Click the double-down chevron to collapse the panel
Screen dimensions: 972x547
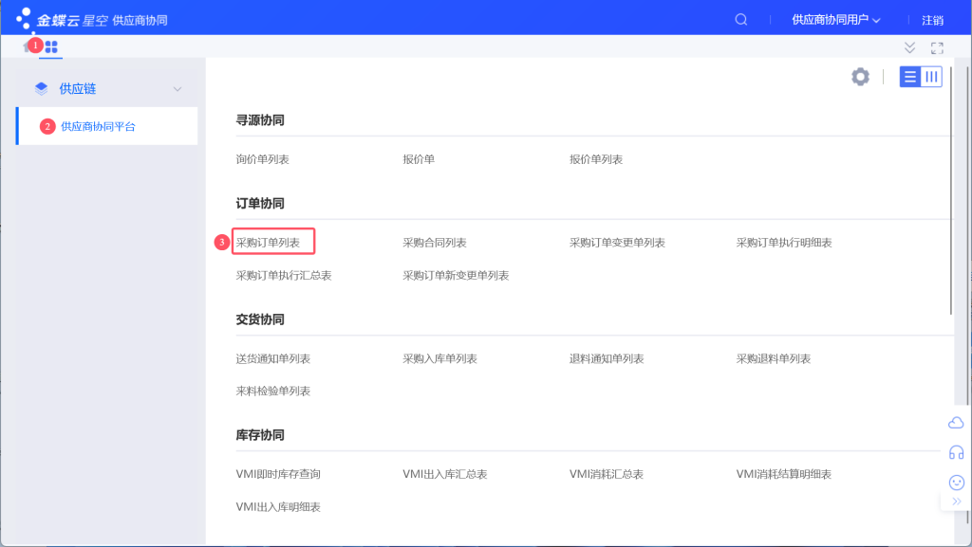(909, 46)
